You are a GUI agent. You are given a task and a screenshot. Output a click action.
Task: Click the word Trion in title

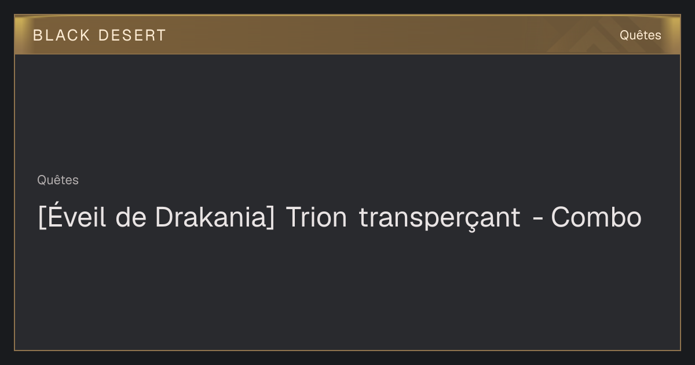[x=316, y=217]
